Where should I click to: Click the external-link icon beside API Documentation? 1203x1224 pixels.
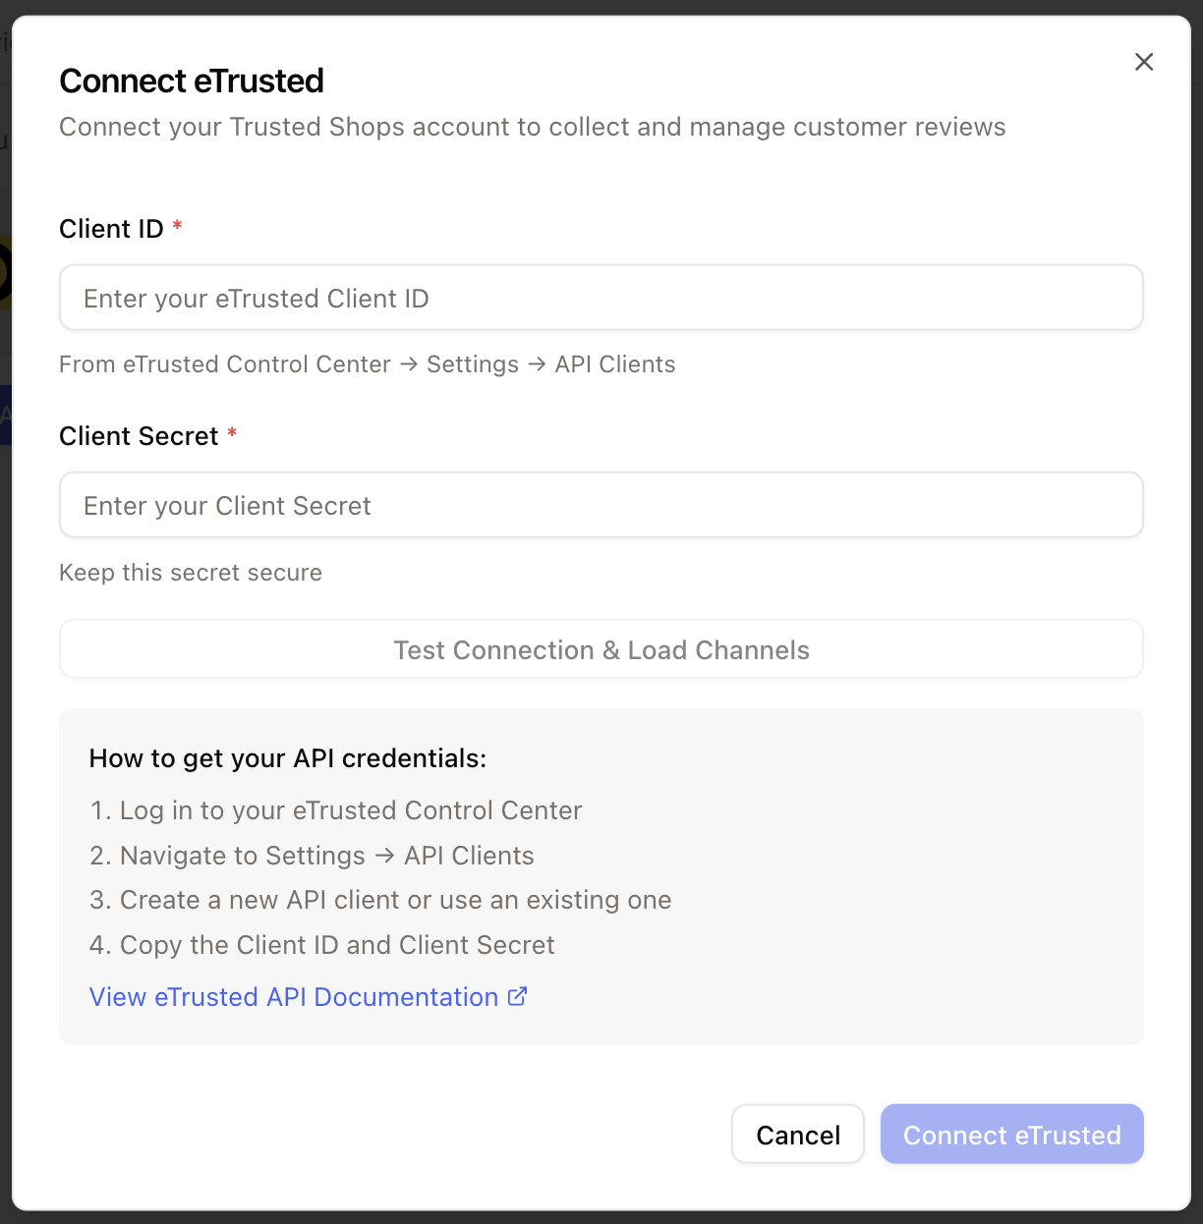click(x=518, y=996)
